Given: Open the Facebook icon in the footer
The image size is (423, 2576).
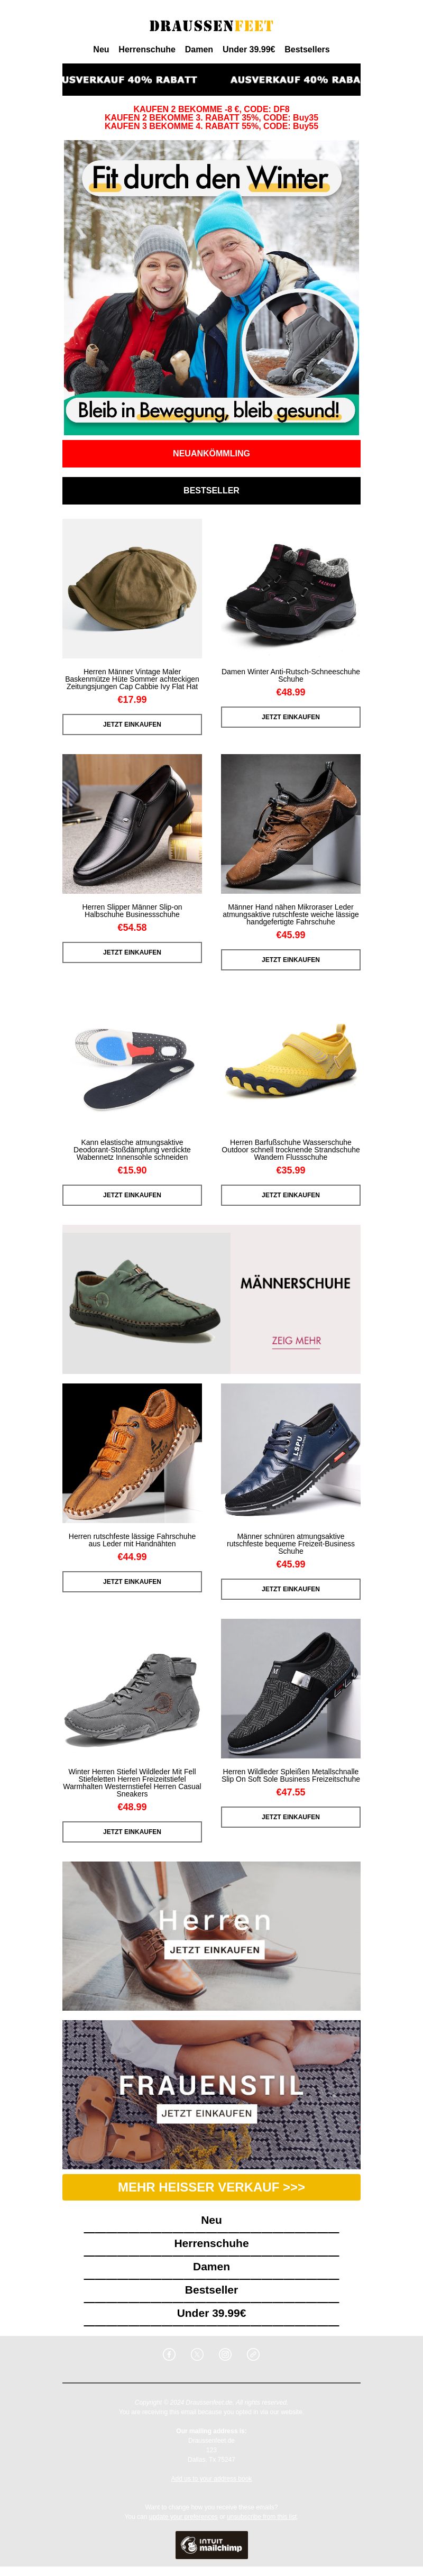Looking at the screenshot, I should point(169,2354).
